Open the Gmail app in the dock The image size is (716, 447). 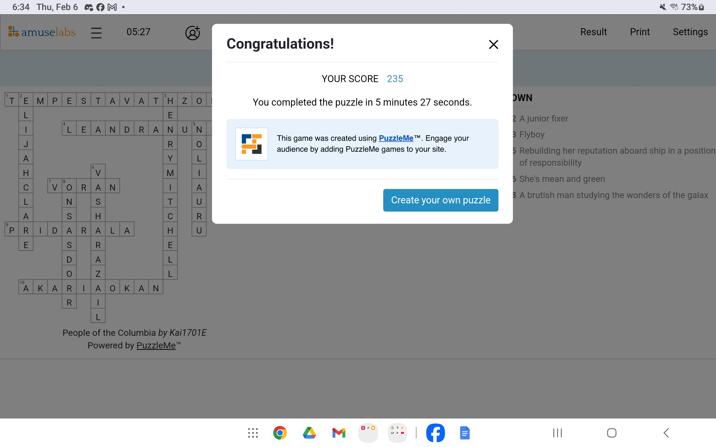(x=338, y=433)
